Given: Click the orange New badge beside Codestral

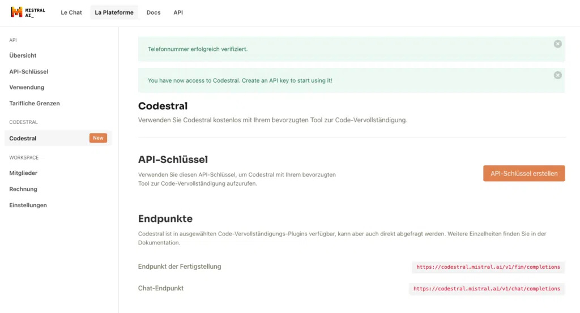Looking at the screenshot, I should coord(98,138).
